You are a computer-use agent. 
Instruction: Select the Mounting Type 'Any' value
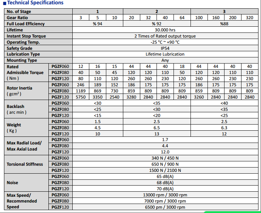165,60
